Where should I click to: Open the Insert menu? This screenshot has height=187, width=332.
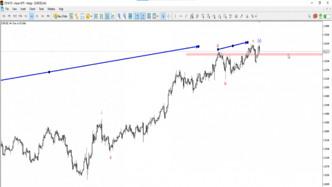[x=23, y=9]
